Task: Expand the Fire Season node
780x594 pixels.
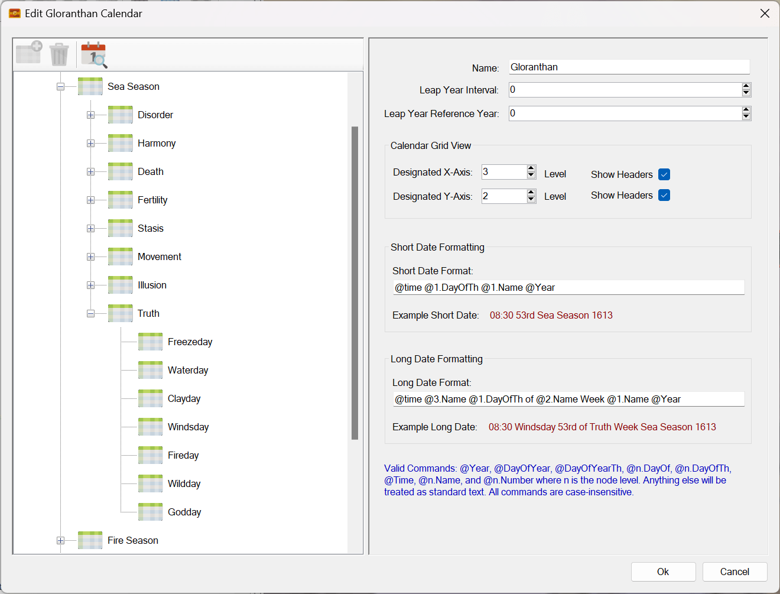Action: click(60, 541)
